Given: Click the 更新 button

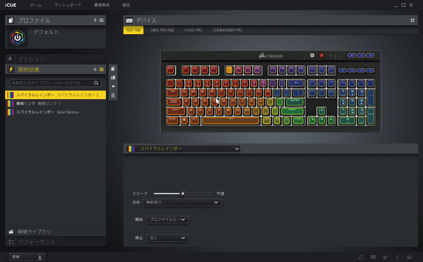Looking at the screenshot, I should click(27, 257).
